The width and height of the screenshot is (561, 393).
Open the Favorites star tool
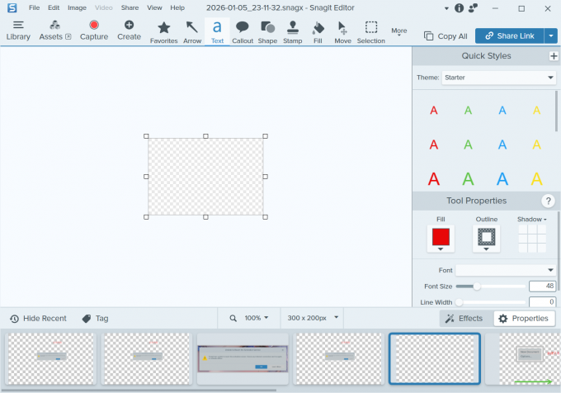(163, 31)
